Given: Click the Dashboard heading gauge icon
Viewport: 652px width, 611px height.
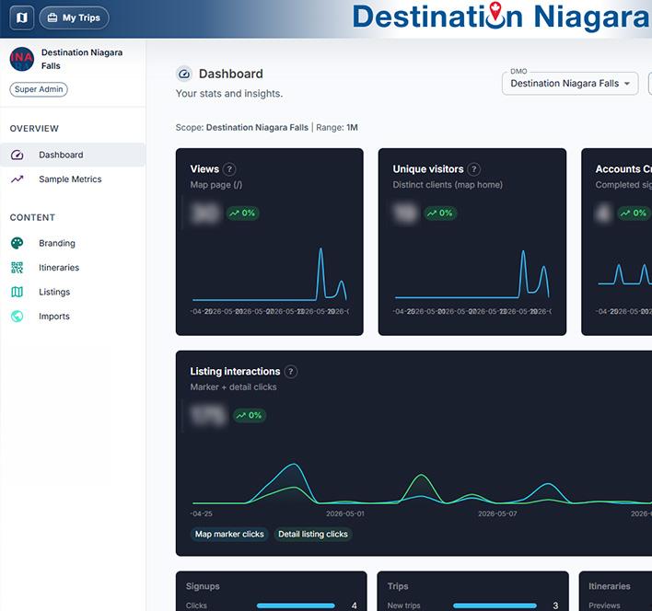Looking at the screenshot, I should (184, 75).
